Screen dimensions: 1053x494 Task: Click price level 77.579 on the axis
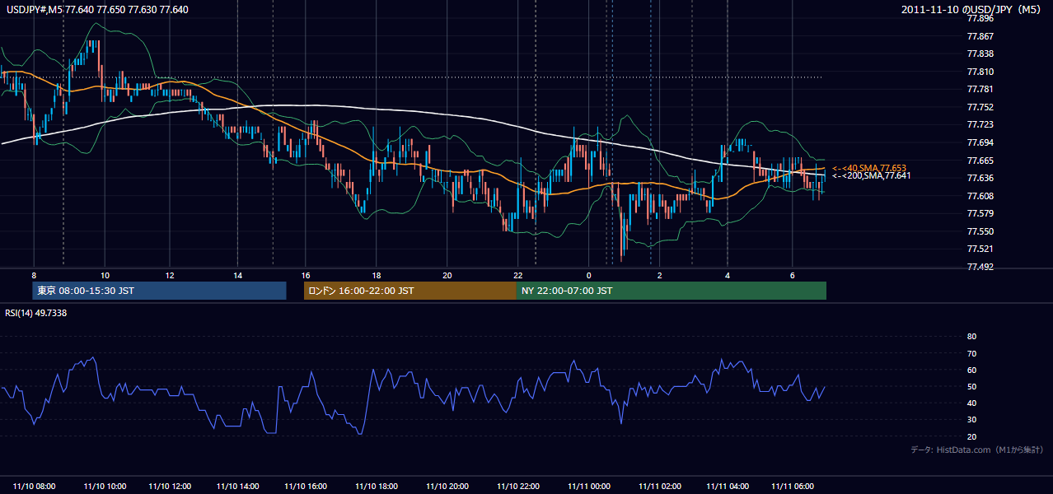[979, 213]
